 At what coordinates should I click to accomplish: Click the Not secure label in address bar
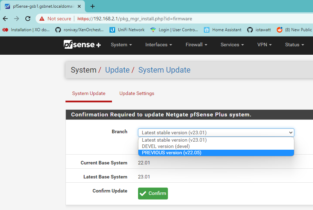click(59, 19)
